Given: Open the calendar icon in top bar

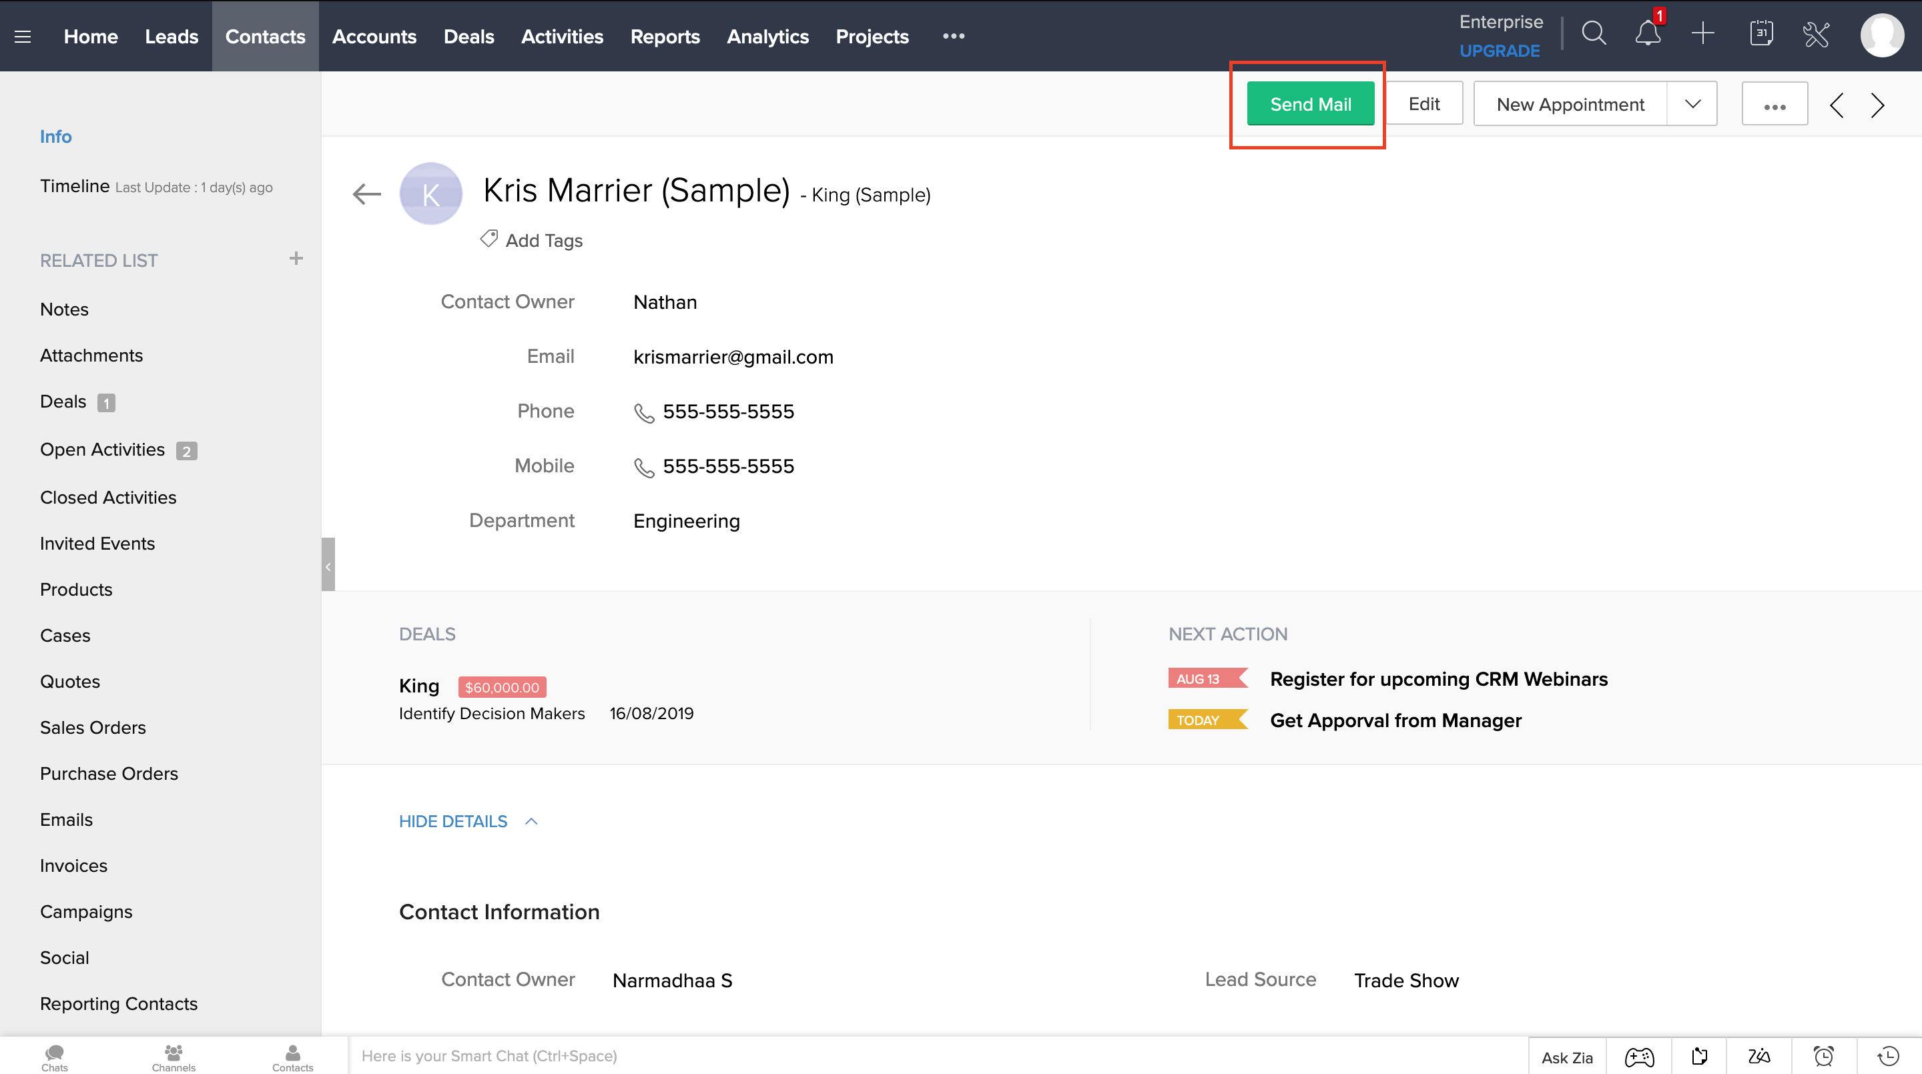Looking at the screenshot, I should coord(1761,33).
